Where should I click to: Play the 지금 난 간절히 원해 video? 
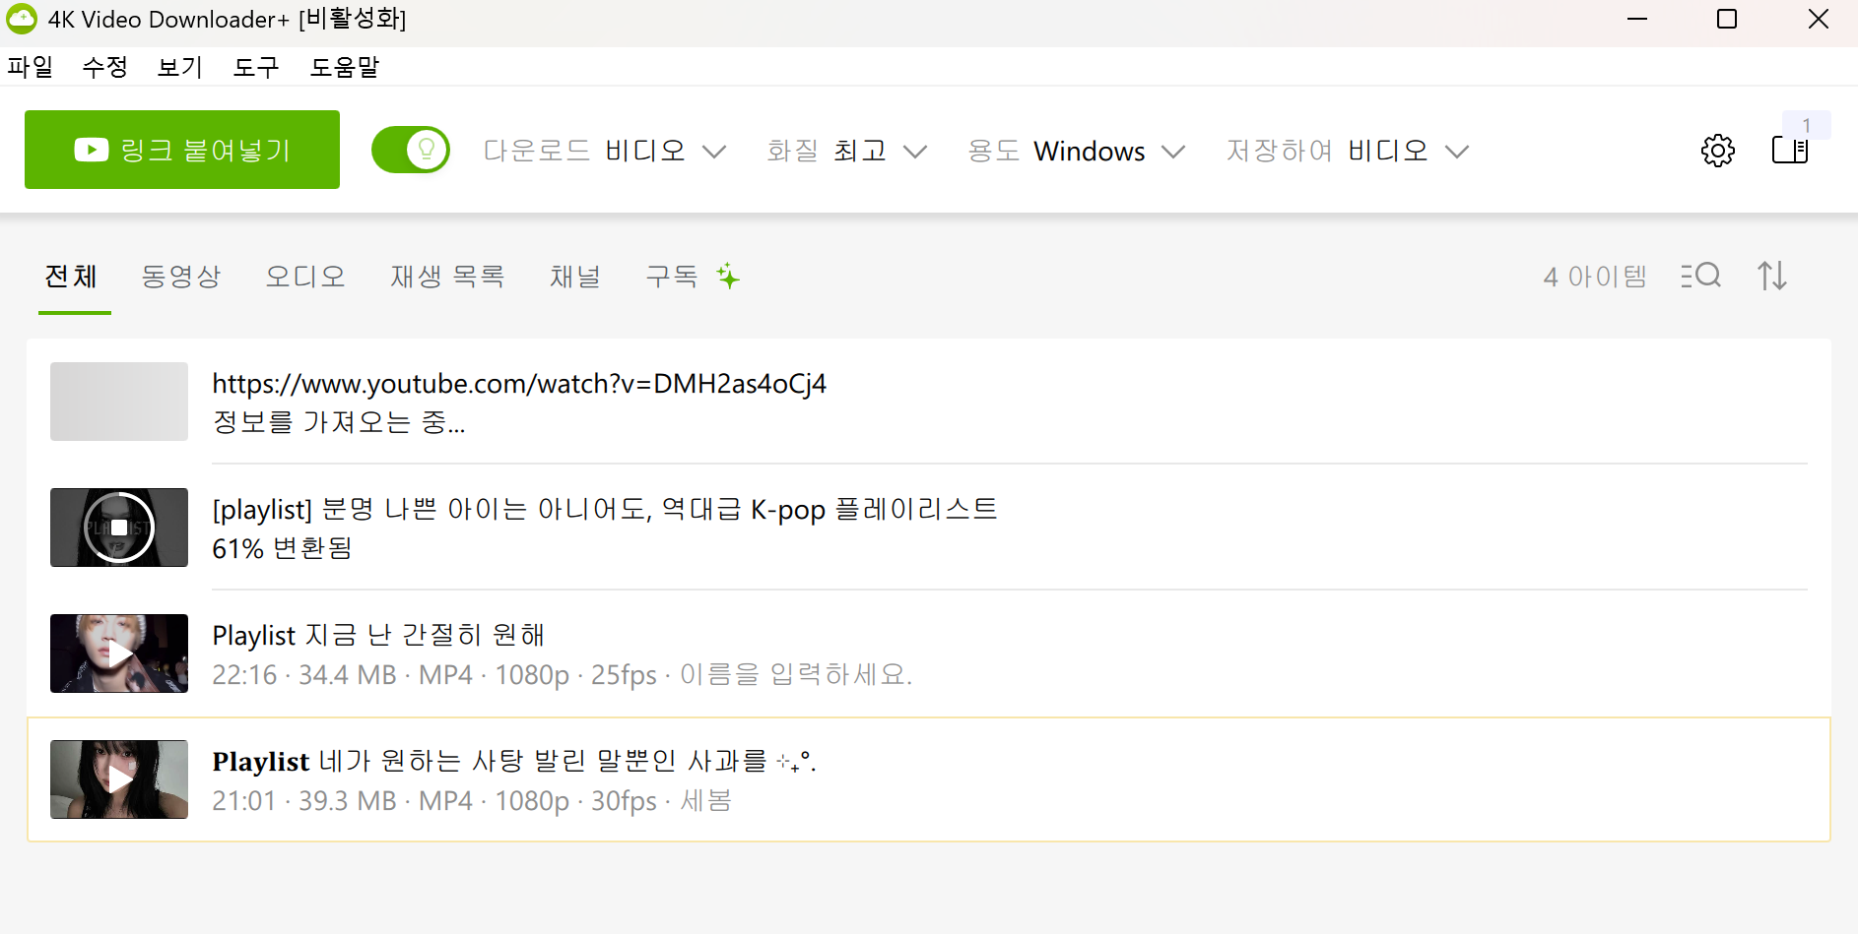click(119, 654)
